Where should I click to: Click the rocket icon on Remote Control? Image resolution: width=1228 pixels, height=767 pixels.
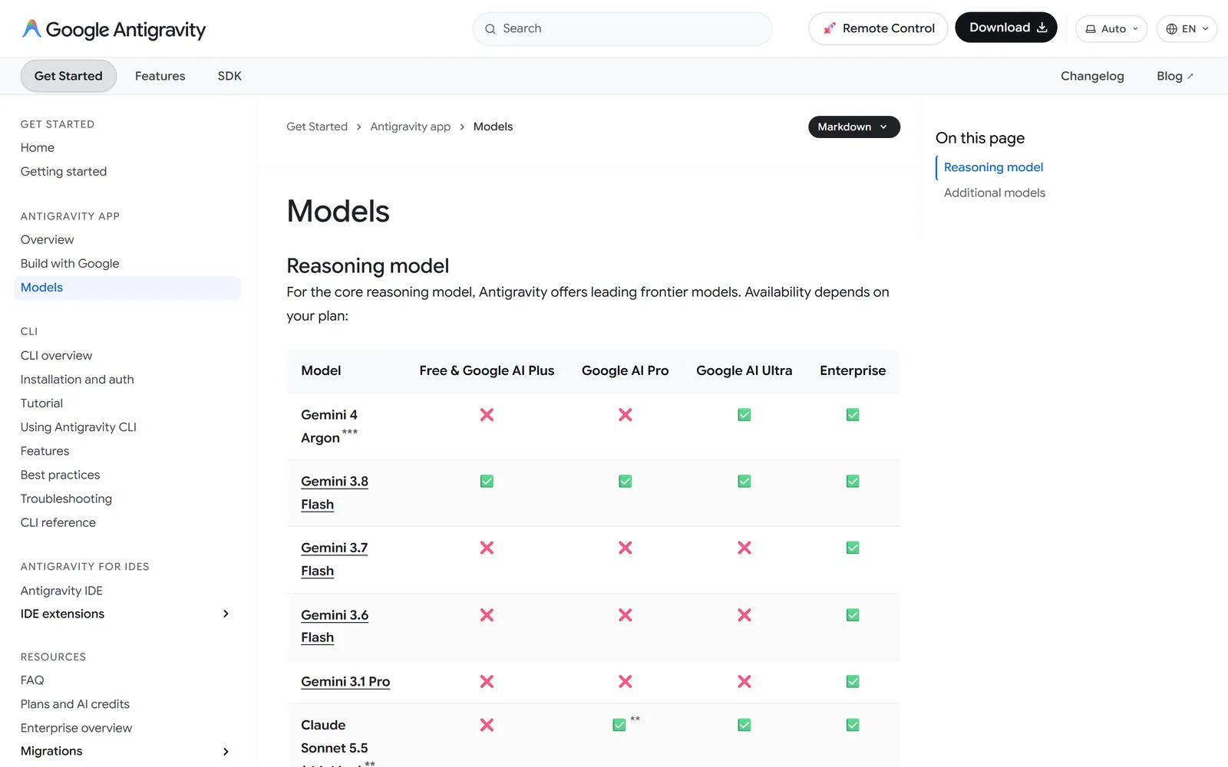tap(829, 28)
